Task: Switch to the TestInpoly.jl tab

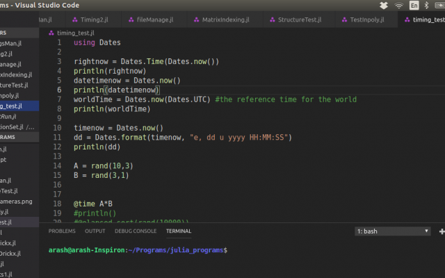Action: click(x=366, y=19)
